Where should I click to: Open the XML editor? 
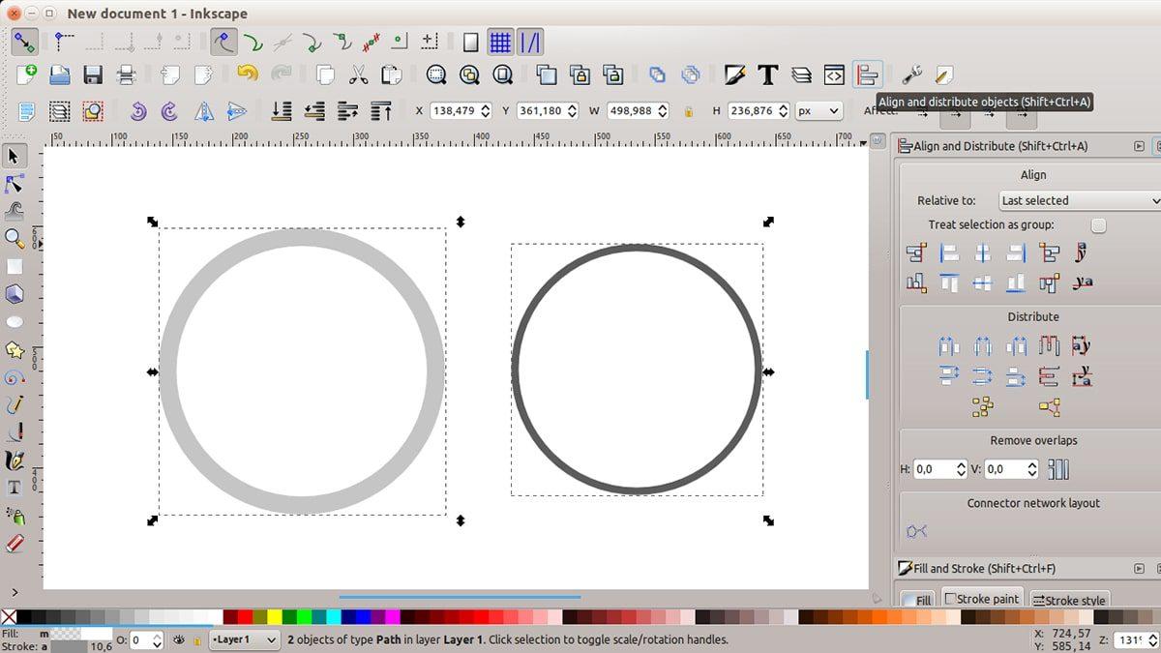pos(834,74)
